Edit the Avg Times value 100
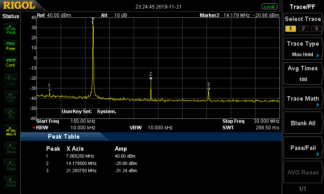The image size is (324, 194). [x=303, y=79]
